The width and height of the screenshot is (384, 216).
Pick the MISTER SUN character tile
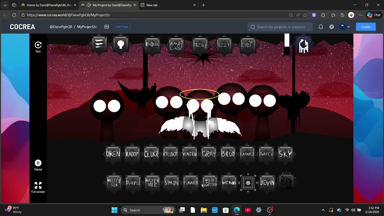[x=114, y=183]
